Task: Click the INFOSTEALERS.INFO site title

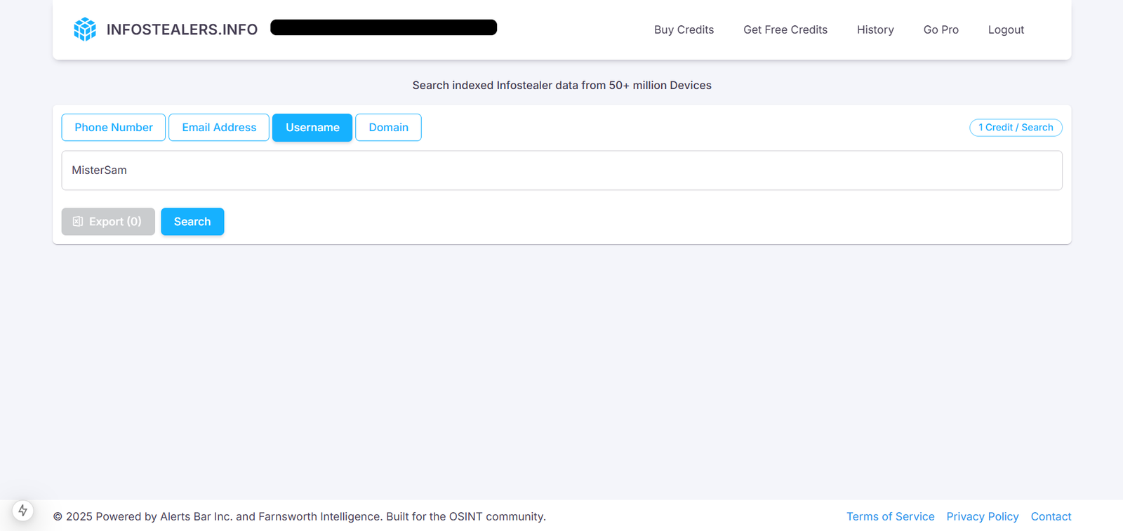Action: 182,29
